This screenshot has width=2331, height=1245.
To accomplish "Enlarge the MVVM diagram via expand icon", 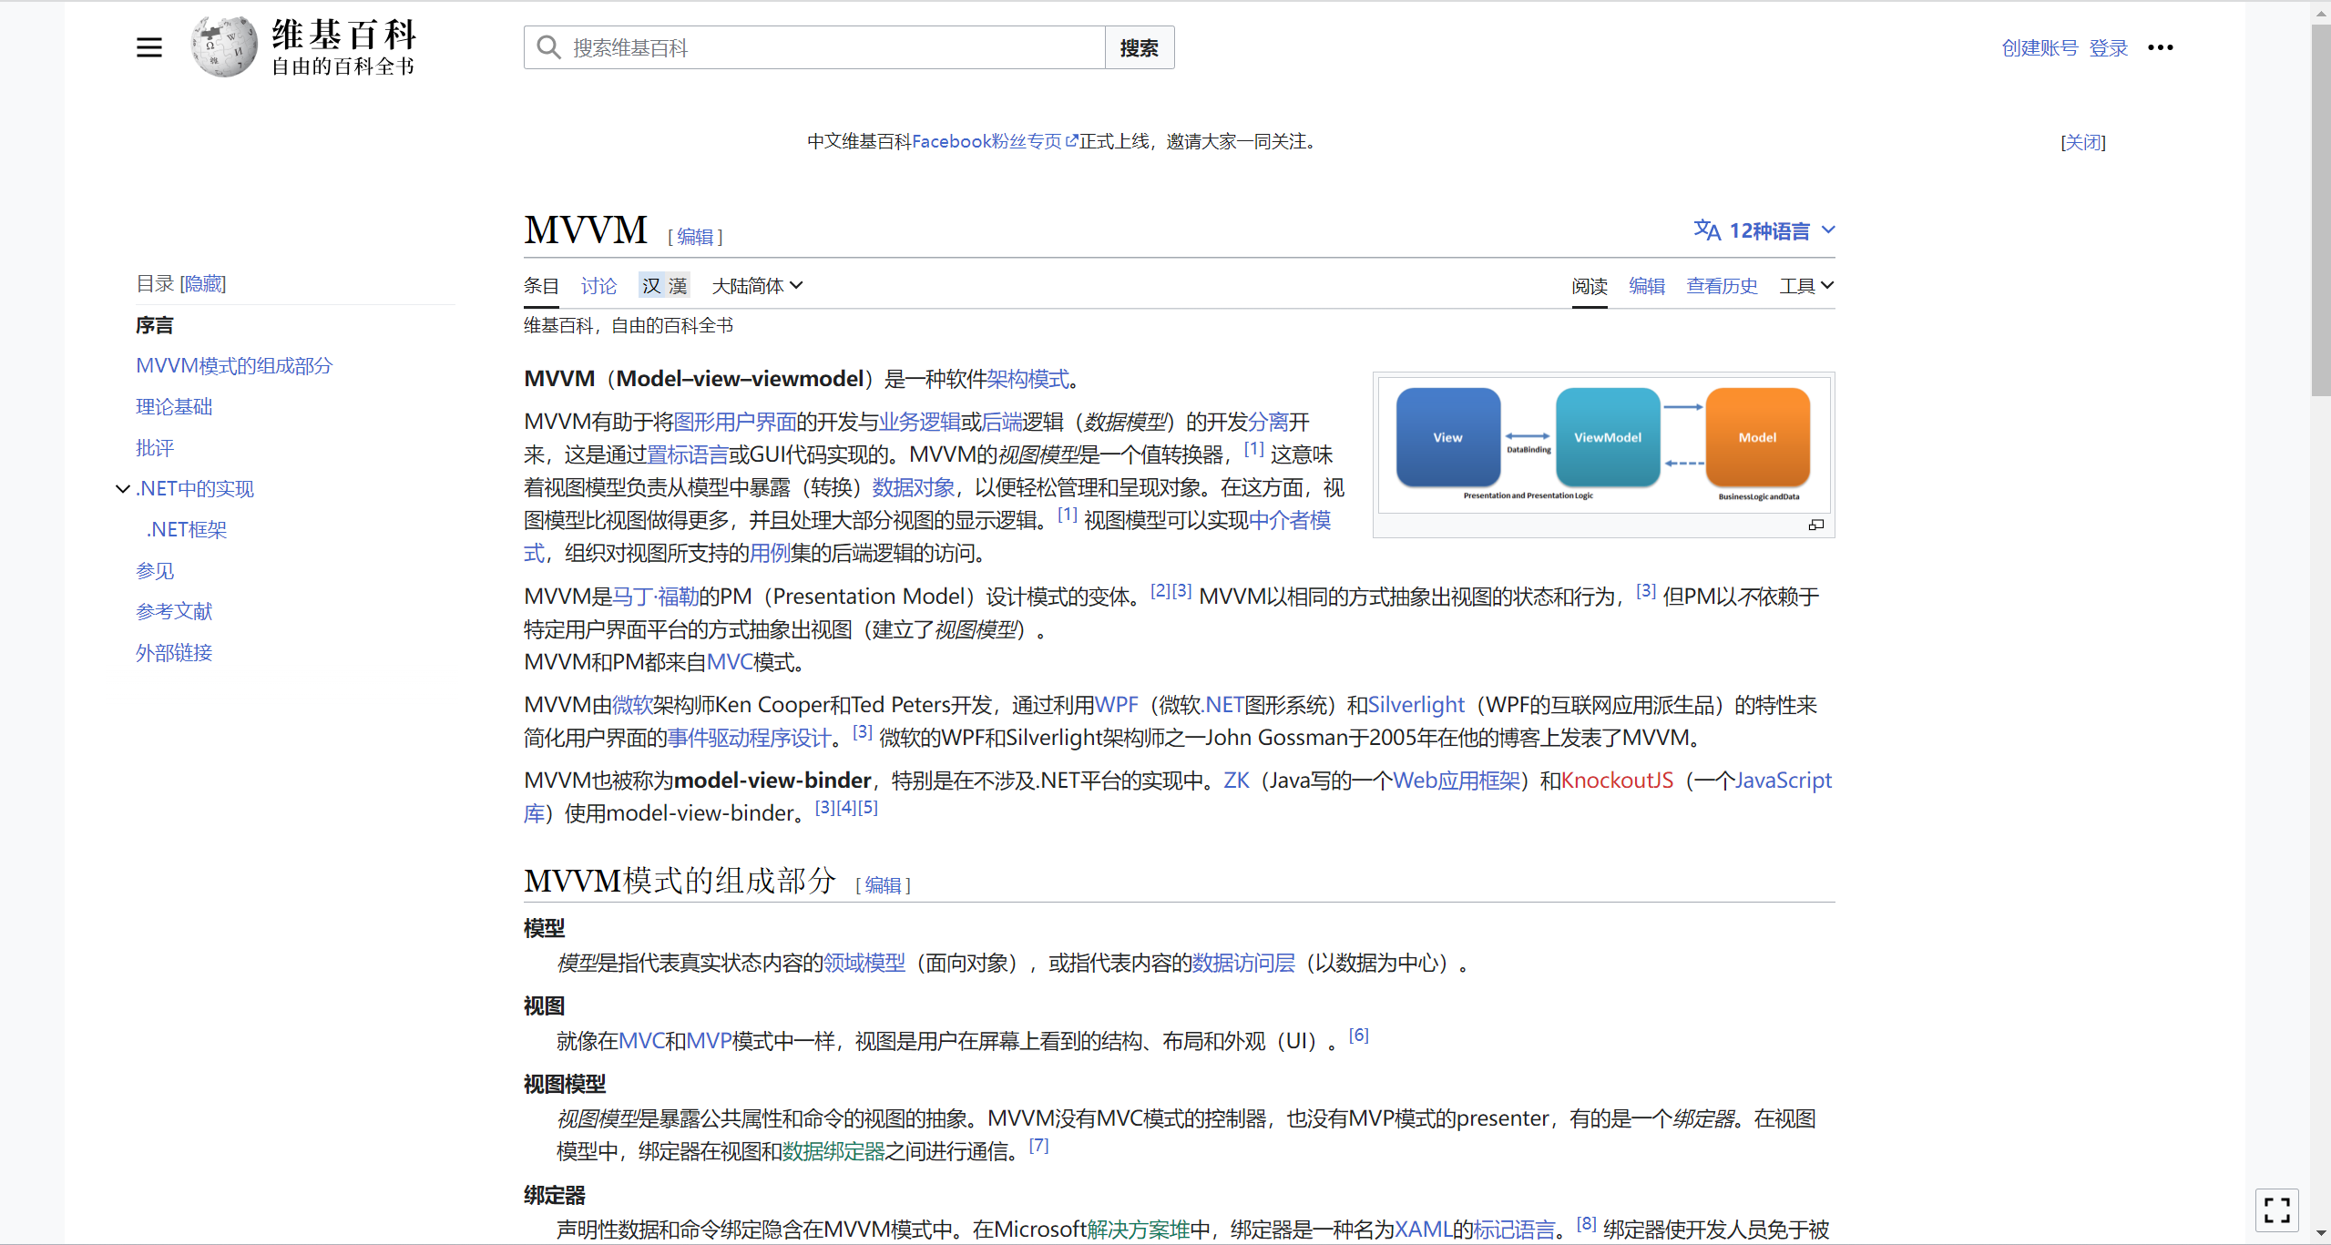I will pos(1815,525).
